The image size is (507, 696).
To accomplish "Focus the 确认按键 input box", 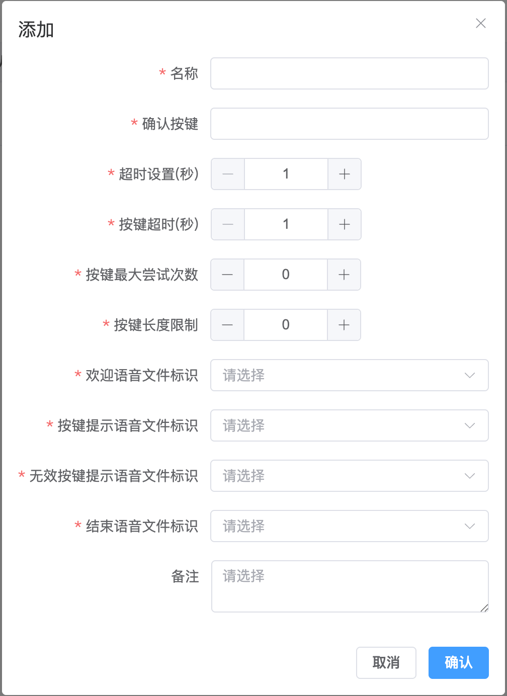I will [350, 124].
